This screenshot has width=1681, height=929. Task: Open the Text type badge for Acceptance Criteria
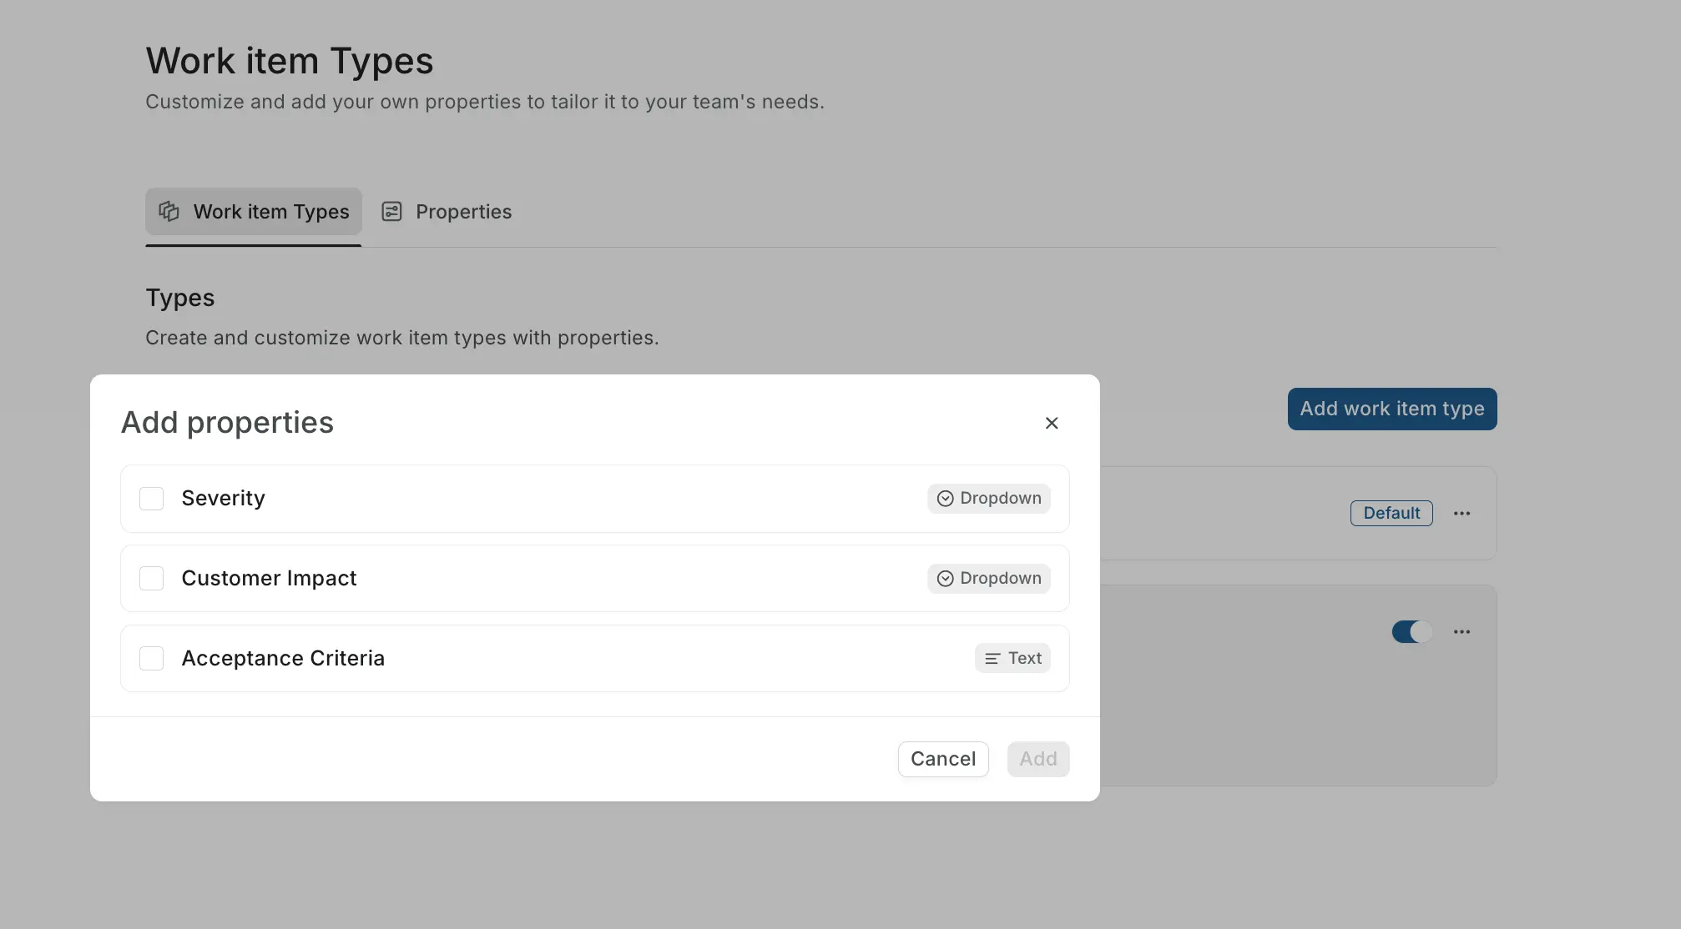click(1012, 658)
